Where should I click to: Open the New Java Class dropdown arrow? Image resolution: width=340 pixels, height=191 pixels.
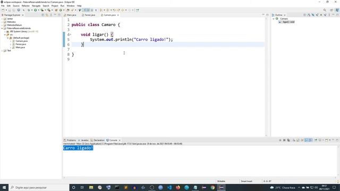point(64,10)
